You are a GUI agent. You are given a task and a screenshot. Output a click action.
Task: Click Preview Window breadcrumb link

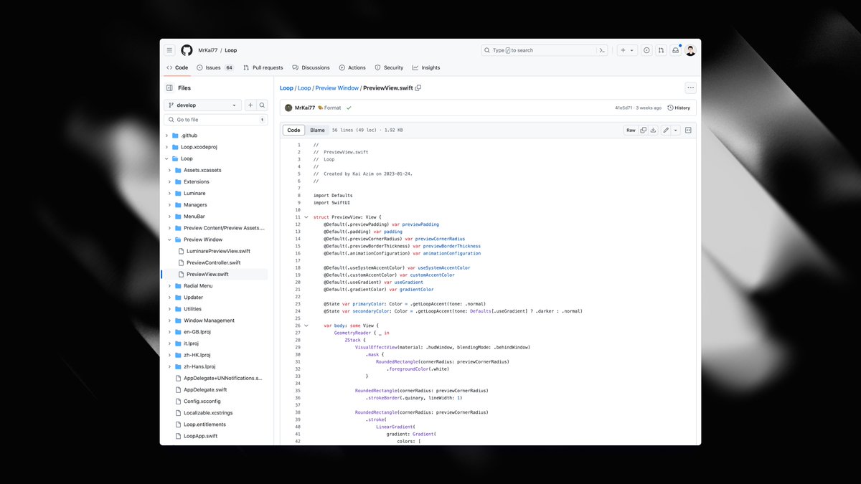click(x=337, y=88)
